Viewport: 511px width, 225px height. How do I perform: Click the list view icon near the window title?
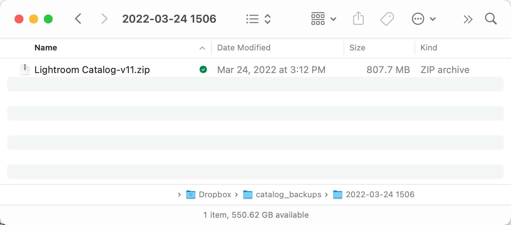click(x=252, y=19)
